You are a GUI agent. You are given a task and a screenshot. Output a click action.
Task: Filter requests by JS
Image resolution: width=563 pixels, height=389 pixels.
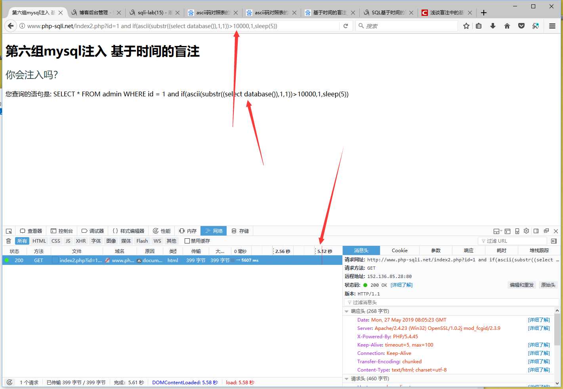pyautogui.click(x=68, y=241)
